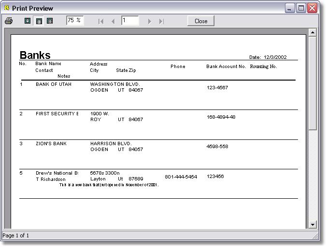
Task: Click the window resize grip
Action: 315,236
